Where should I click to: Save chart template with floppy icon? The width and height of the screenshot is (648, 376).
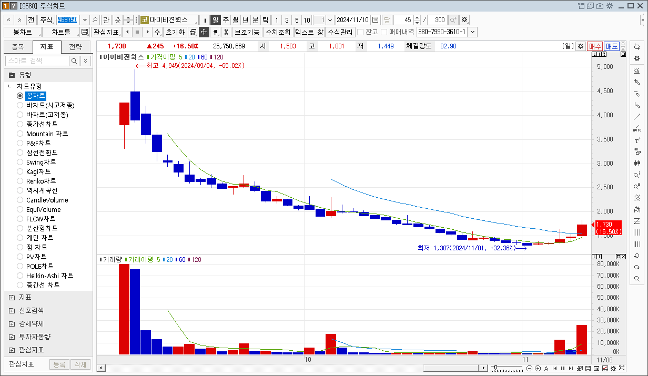(x=85, y=32)
